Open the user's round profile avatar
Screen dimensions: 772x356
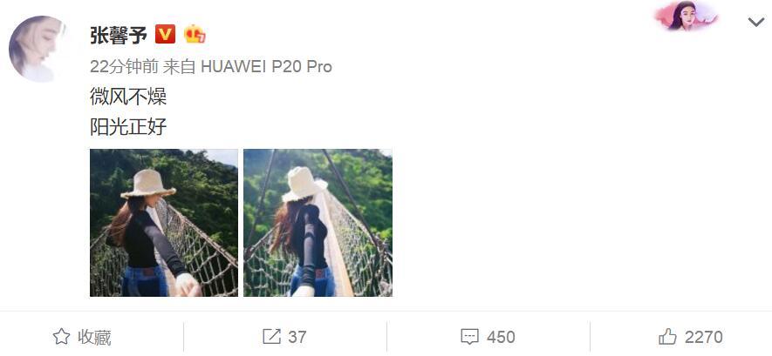[x=37, y=48]
